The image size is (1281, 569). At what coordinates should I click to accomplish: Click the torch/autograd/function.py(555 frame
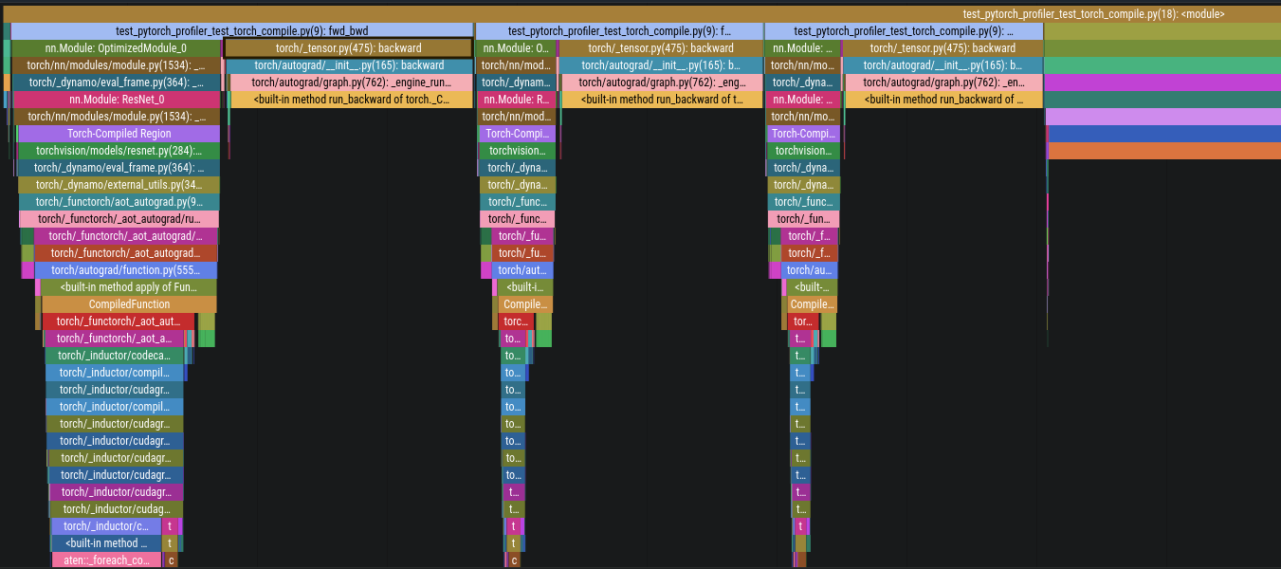(x=126, y=270)
